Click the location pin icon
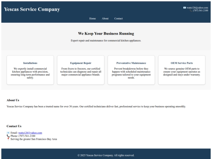 8,139
